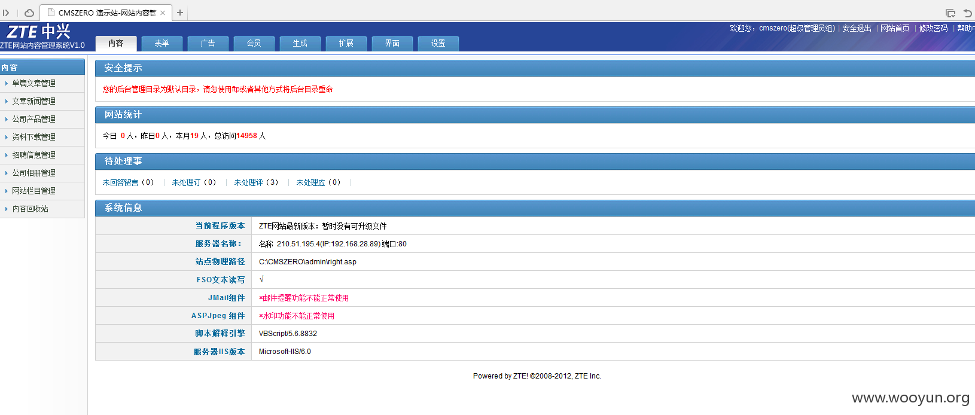Open a new browser tab with plus
The image size is (975, 415).
[180, 13]
